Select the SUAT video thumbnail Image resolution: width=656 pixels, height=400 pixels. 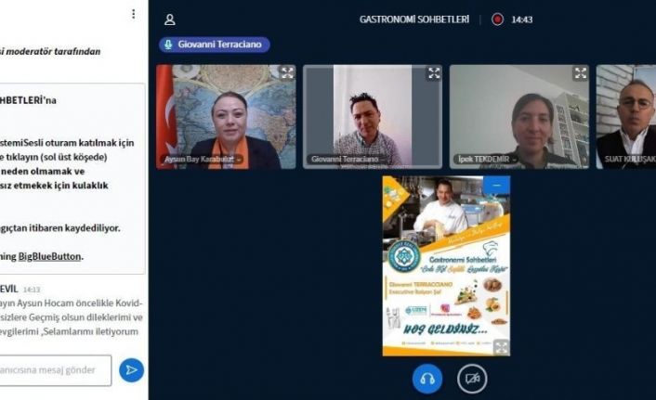627,116
